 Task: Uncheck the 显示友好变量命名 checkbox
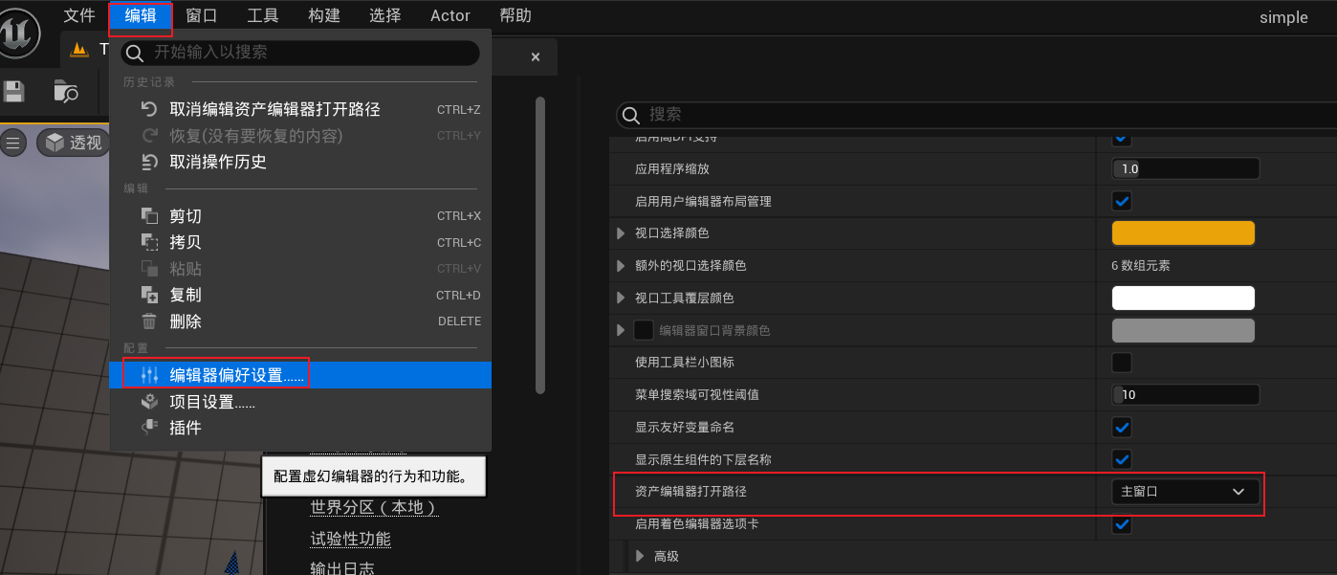tap(1122, 427)
